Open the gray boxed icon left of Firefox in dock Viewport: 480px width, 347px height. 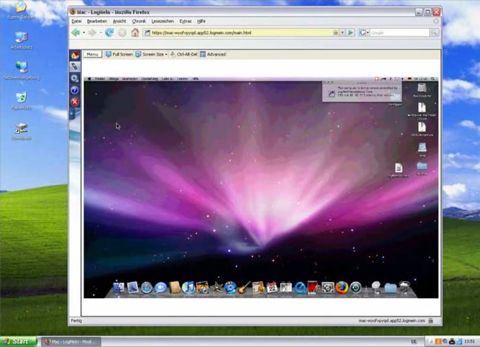click(328, 288)
